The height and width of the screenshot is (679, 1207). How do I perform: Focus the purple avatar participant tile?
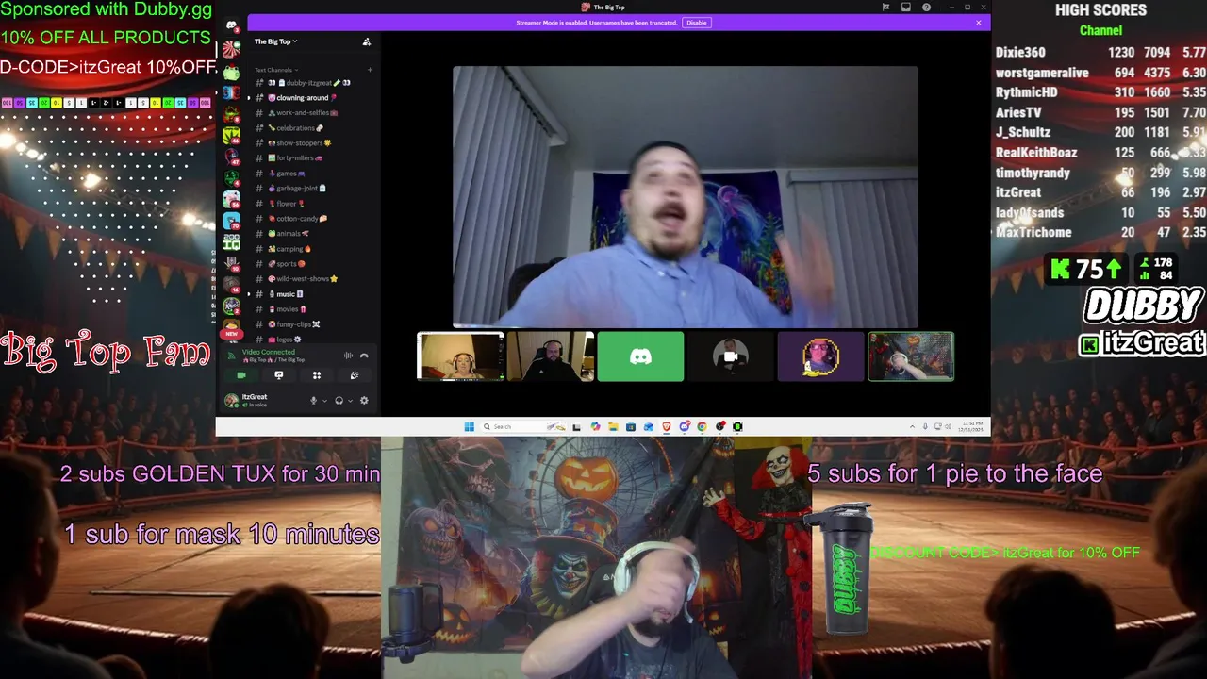tap(820, 356)
